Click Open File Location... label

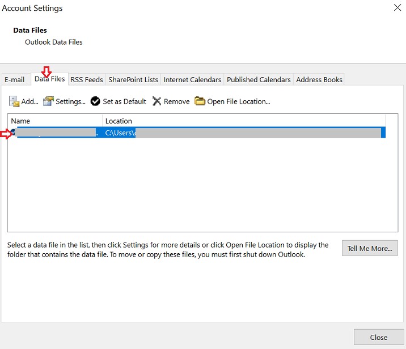[239, 101]
